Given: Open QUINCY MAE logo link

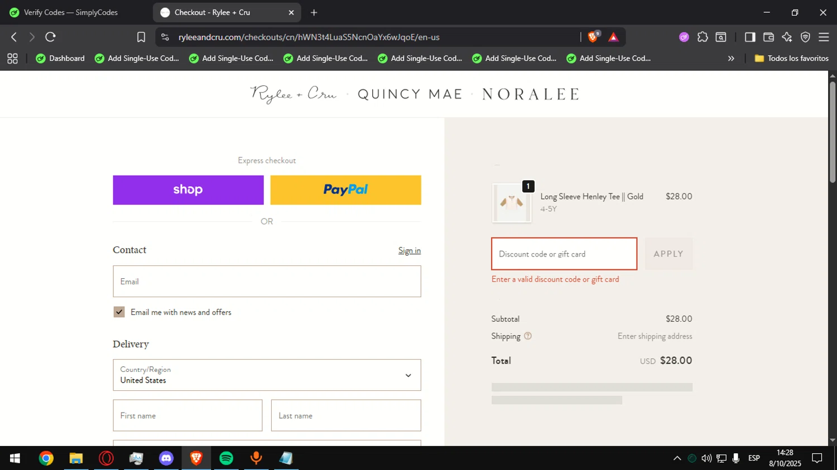Looking at the screenshot, I should (410, 94).
